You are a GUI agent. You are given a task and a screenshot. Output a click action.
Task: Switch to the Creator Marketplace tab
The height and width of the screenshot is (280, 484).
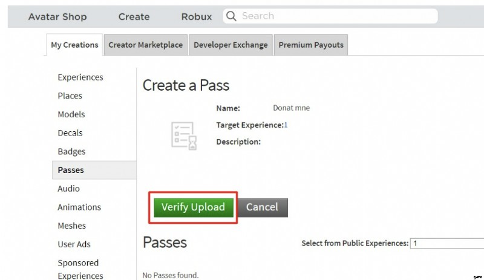point(145,45)
